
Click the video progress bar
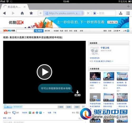[x=44, y=104]
